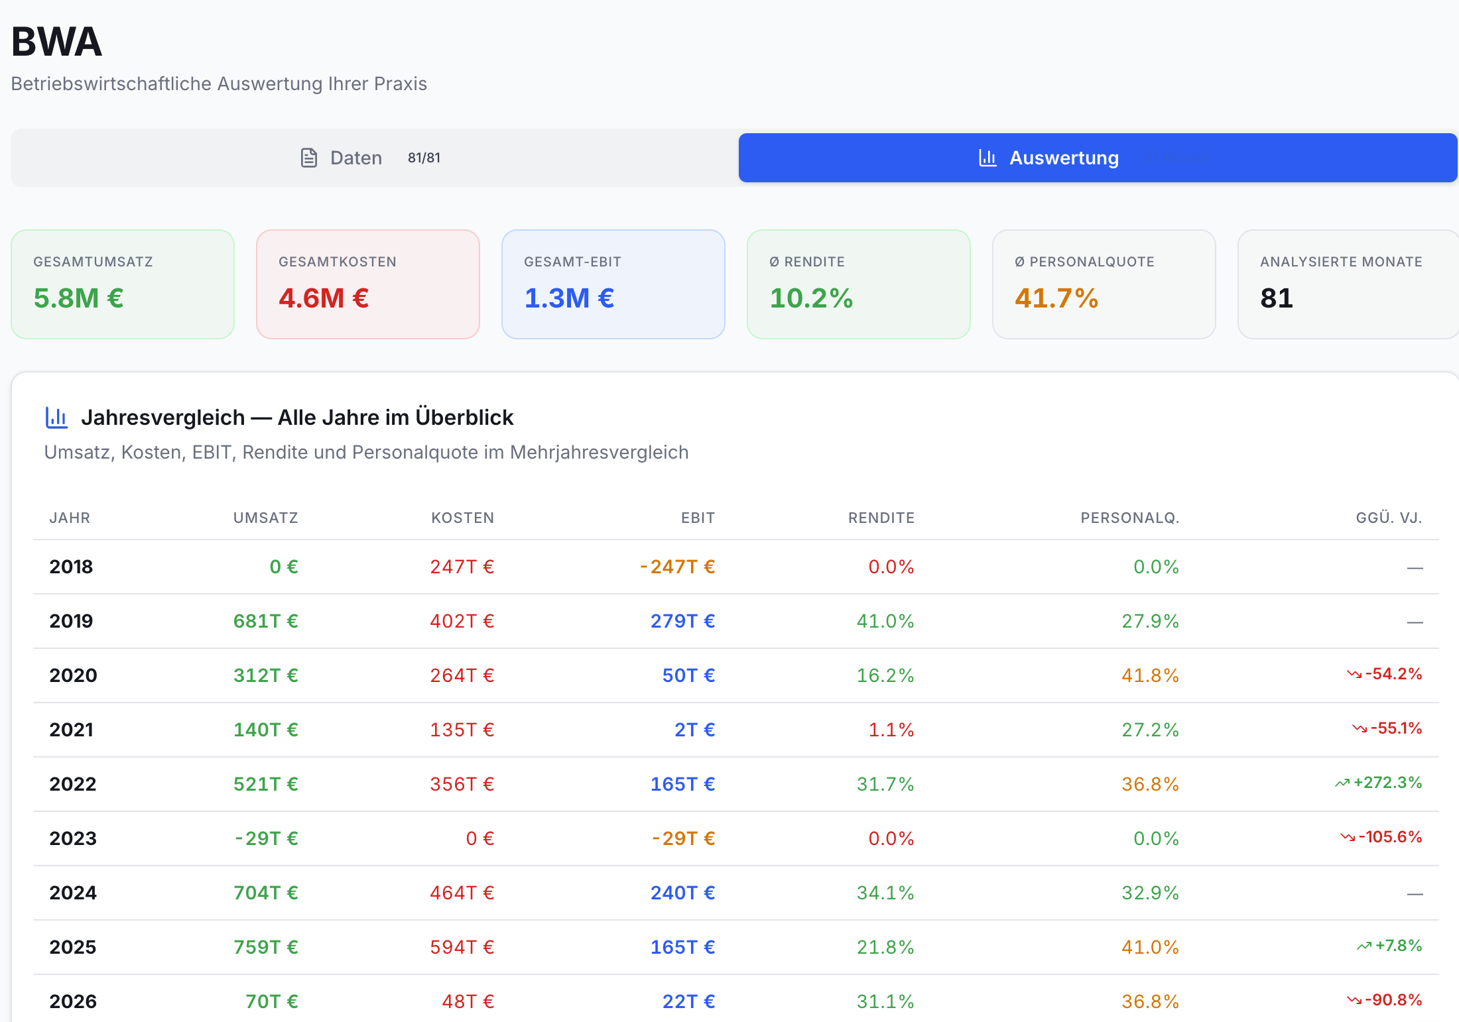Click the upward trend icon for 2025
The height and width of the screenshot is (1022, 1459).
coord(1364,946)
